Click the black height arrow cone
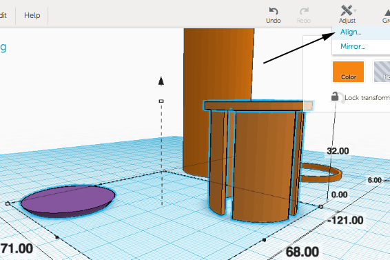The width and height of the screenshot is (390, 260). click(161, 81)
